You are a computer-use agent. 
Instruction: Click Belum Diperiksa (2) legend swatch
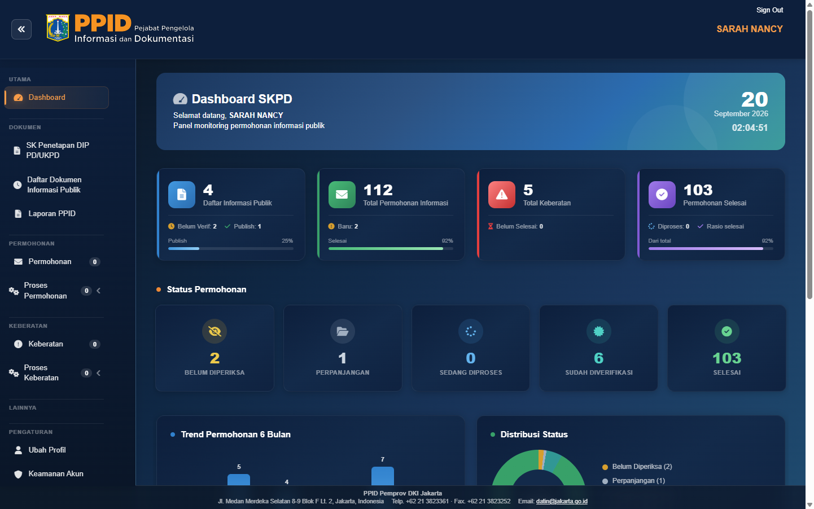tap(605, 467)
